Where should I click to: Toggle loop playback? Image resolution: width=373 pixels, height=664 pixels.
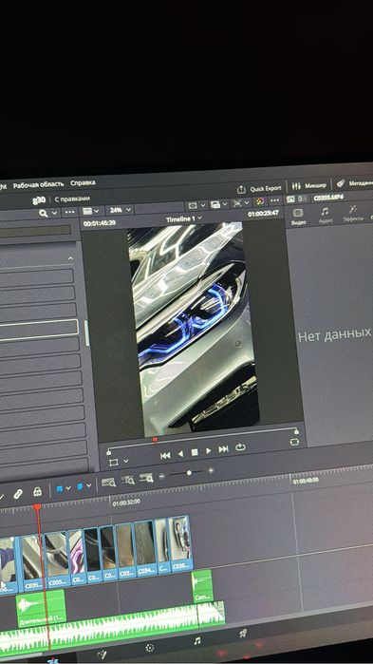[x=241, y=447]
